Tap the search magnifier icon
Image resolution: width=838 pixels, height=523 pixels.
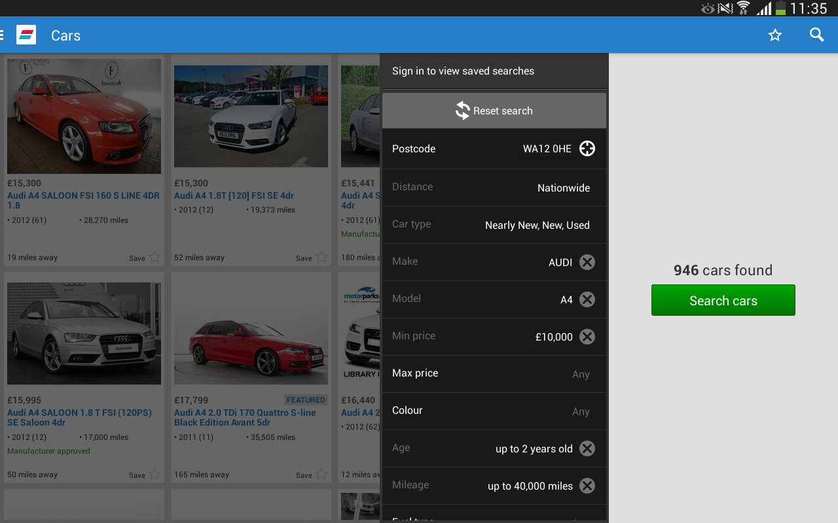pos(816,34)
